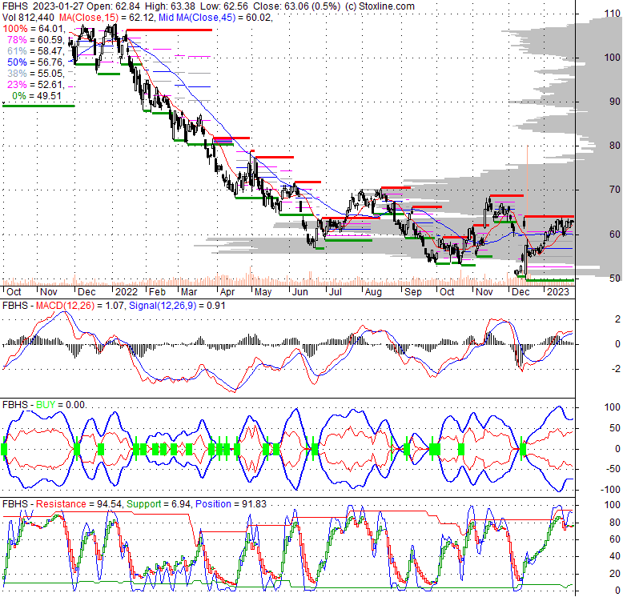Image resolution: width=623 pixels, height=597 pixels.
Task: Click the '50% = 56.76' Fibonacci level
Action: [x=35, y=62]
